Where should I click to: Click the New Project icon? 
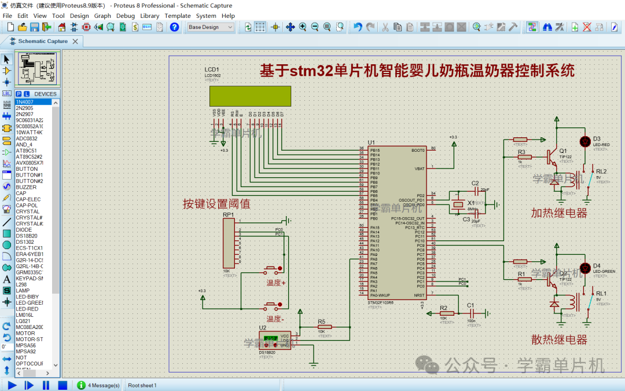point(11,27)
